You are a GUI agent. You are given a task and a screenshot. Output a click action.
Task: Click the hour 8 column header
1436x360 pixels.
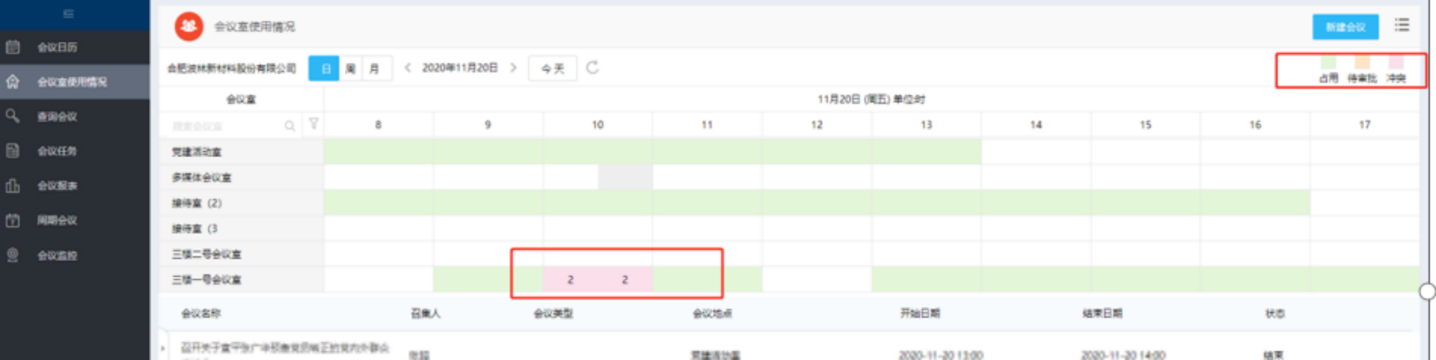(379, 125)
